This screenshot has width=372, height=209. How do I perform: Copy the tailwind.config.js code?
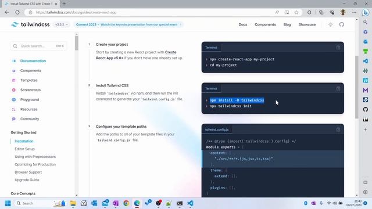click(338, 129)
